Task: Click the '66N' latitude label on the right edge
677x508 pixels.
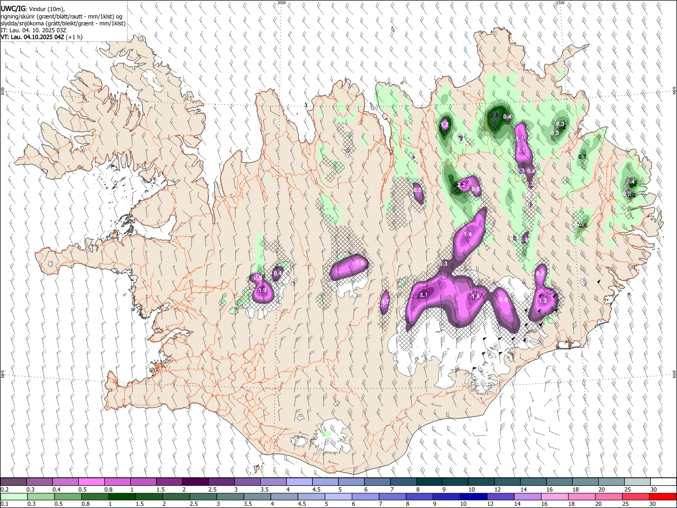Action: 674,91
